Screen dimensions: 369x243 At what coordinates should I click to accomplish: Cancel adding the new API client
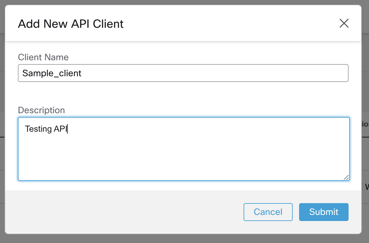click(x=268, y=212)
